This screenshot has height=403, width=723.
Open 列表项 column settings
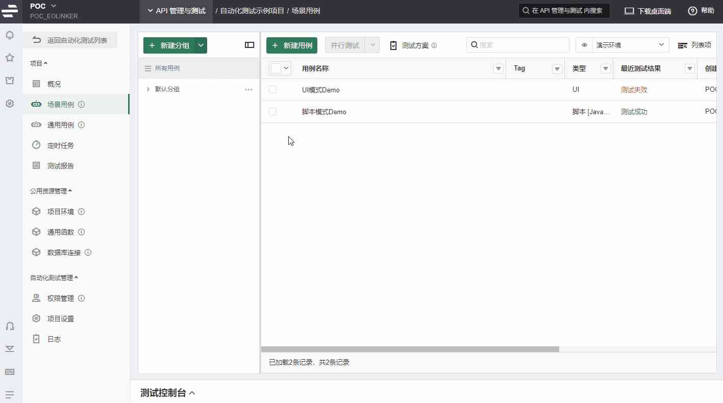click(694, 45)
